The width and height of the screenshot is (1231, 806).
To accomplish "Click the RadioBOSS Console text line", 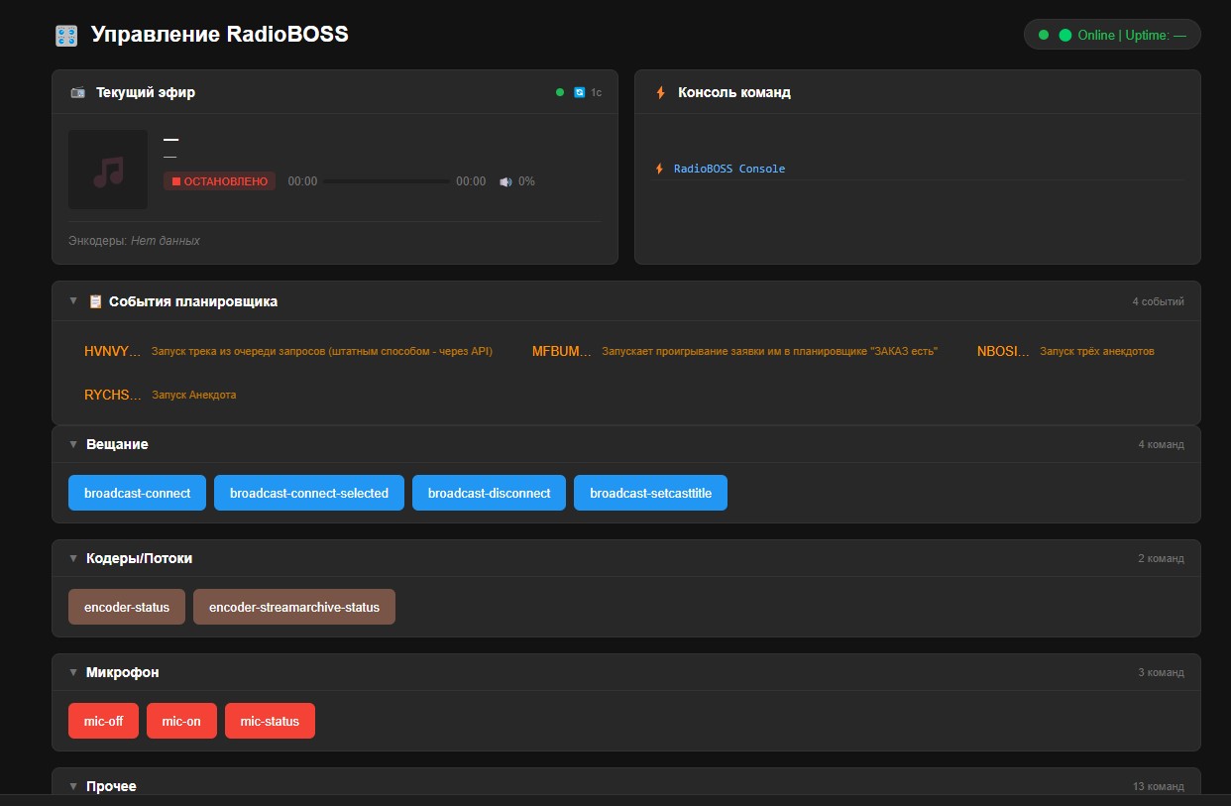I will click(x=729, y=169).
